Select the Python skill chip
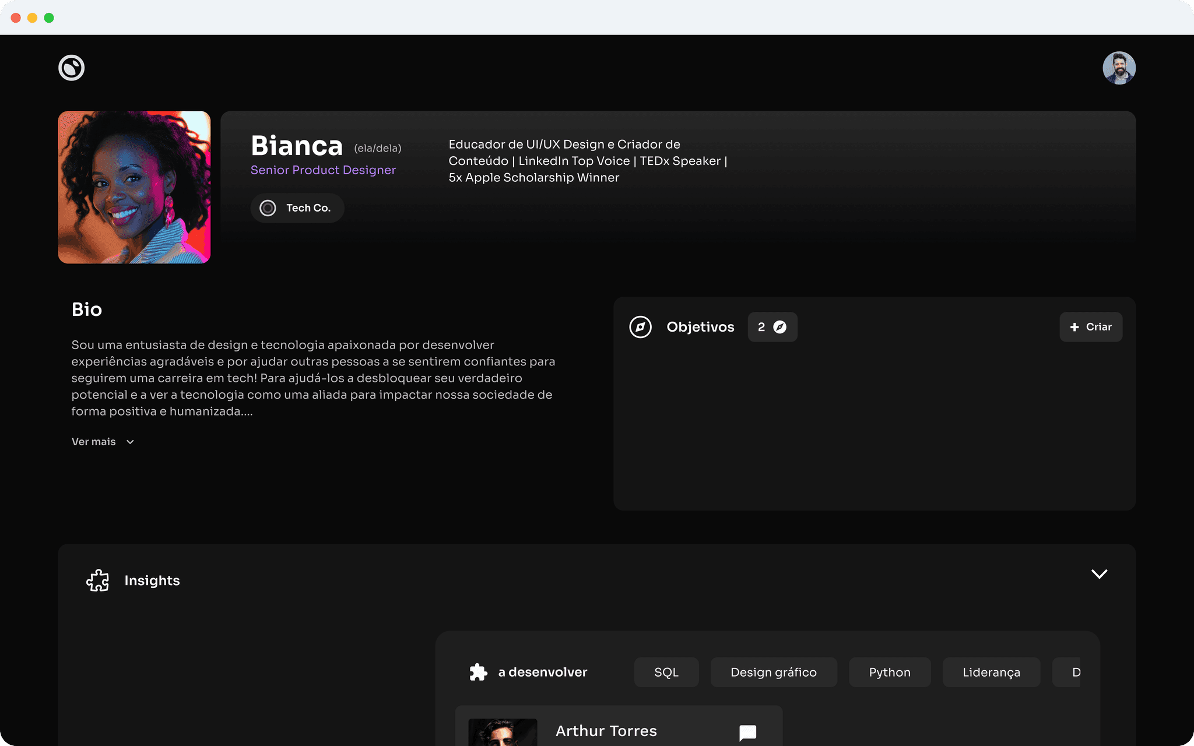 click(x=889, y=672)
